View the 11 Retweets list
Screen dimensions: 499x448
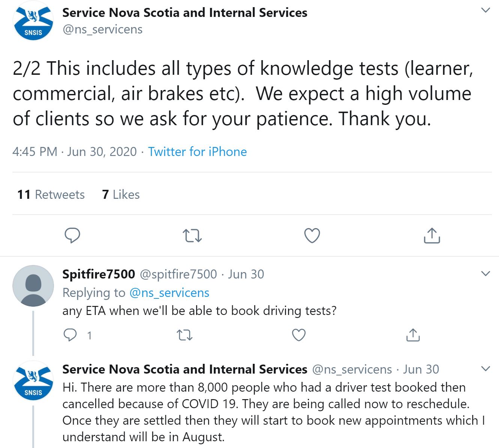coord(51,195)
